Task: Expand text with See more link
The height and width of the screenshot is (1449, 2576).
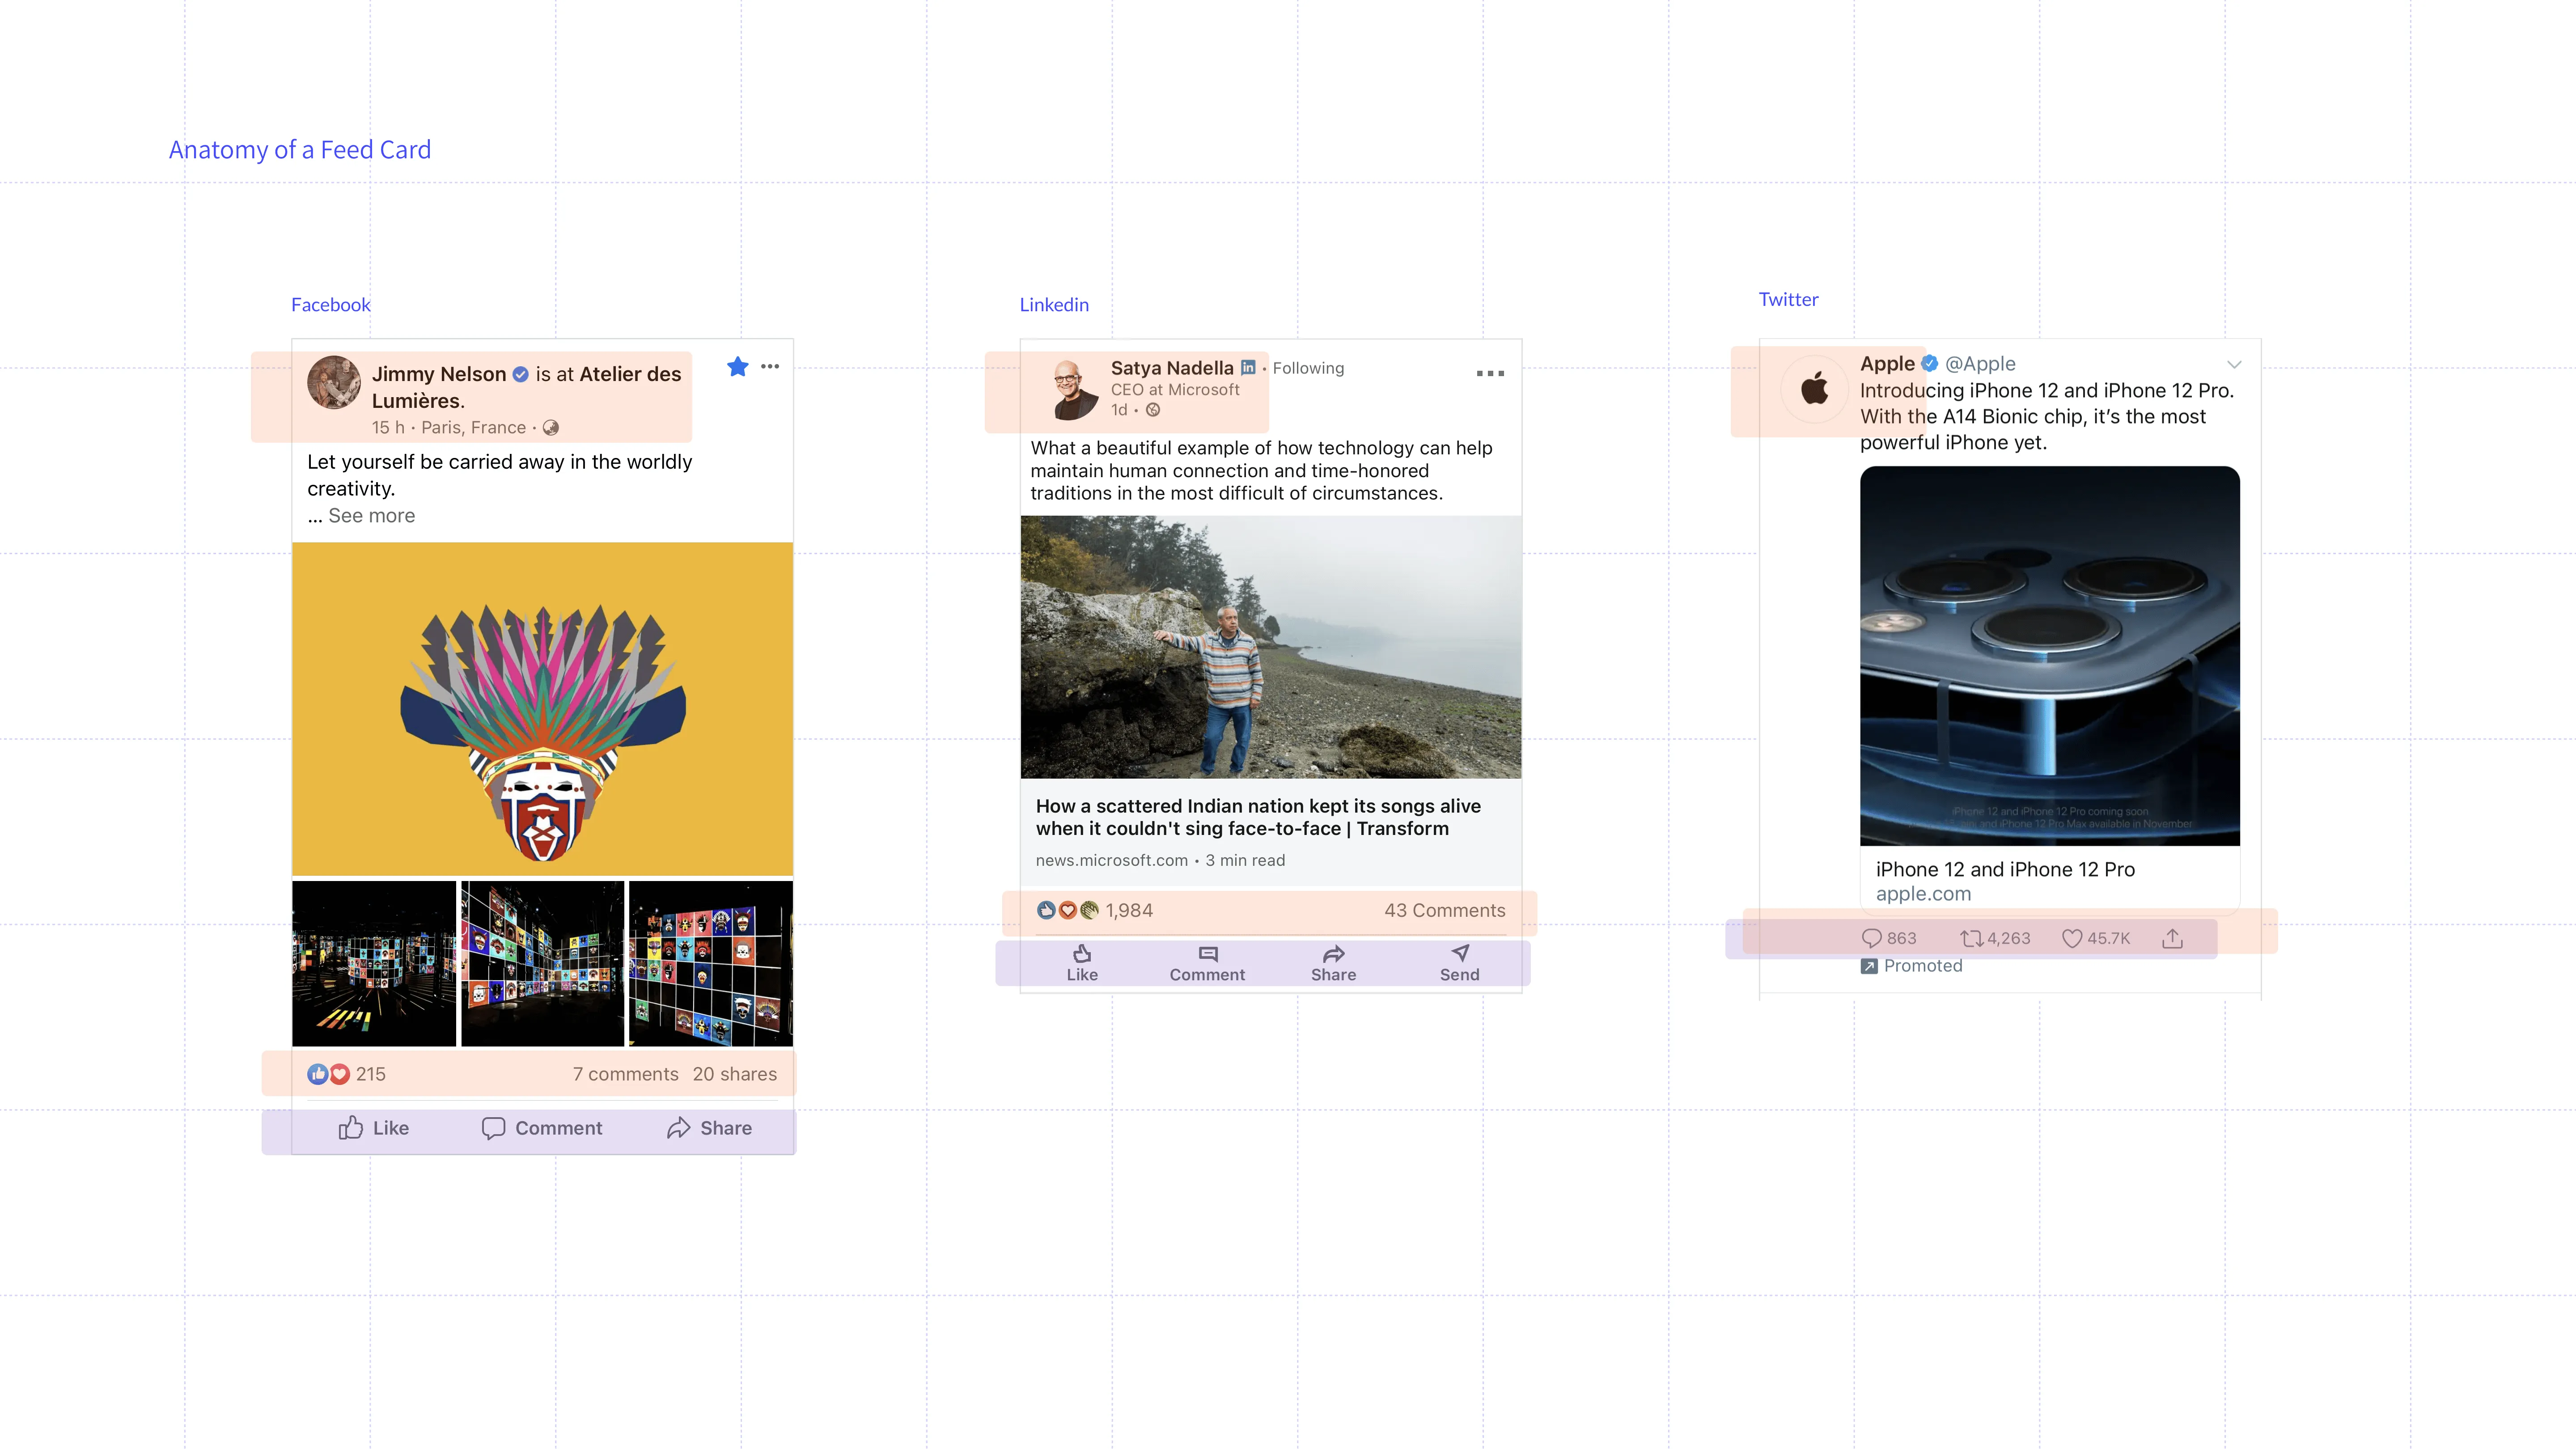Action: click(x=371, y=516)
